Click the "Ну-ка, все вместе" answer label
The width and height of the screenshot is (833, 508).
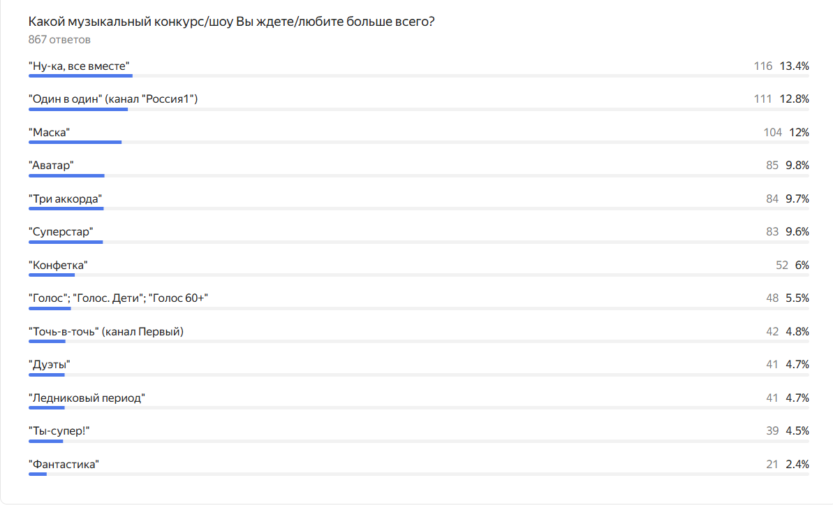(79, 66)
